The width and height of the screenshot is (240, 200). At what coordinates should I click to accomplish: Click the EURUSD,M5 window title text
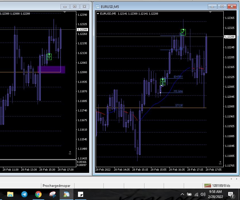[x=110, y=7]
